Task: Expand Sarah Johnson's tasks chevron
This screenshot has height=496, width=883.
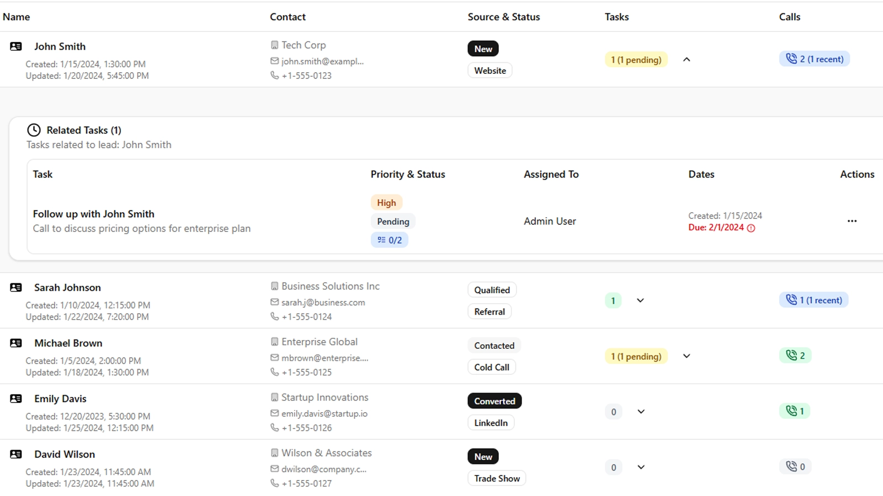Action: 640,300
